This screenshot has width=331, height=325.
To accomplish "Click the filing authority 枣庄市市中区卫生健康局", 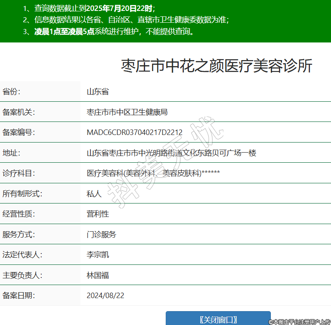I will [x=127, y=112].
